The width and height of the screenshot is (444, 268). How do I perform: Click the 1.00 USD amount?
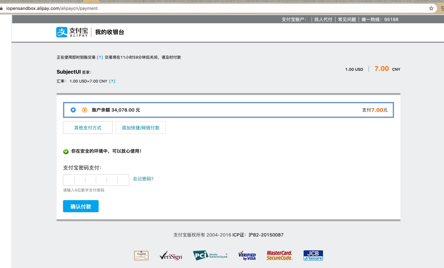pos(354,69)
